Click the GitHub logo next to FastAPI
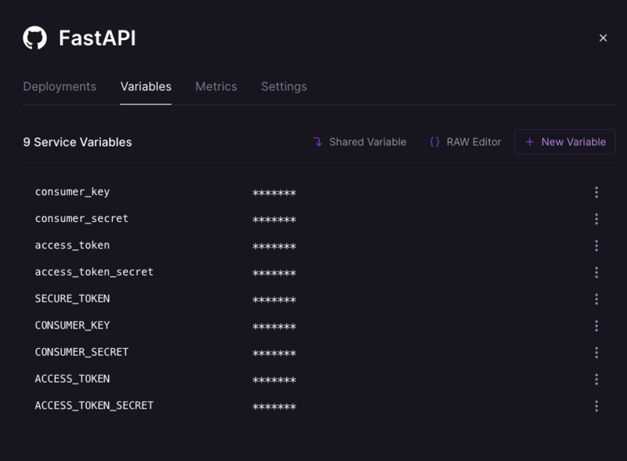This screenshot has width=627, height=461. tap(34, 38)
